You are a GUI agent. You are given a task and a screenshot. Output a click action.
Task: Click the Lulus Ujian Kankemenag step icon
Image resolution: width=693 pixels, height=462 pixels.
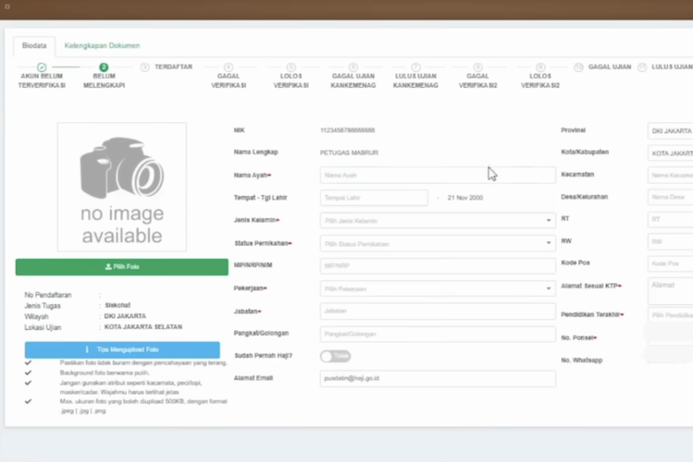[x=416, y=67]
